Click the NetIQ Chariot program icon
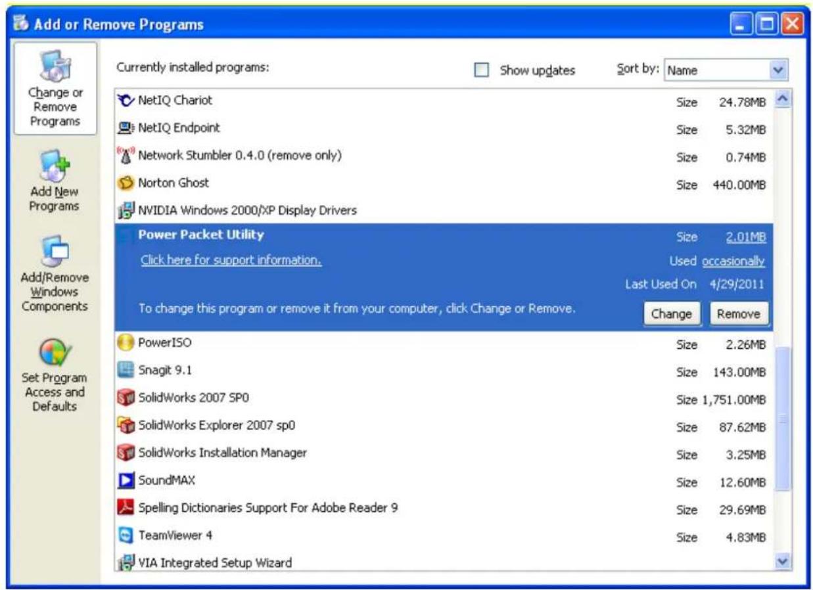 (x=125, y=101)
